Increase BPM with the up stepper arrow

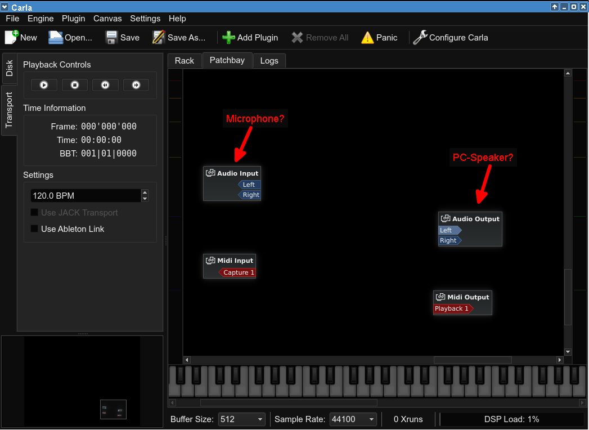(x=145, y=192)
